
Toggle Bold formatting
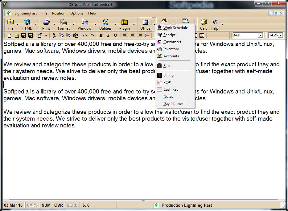(101, 35)
